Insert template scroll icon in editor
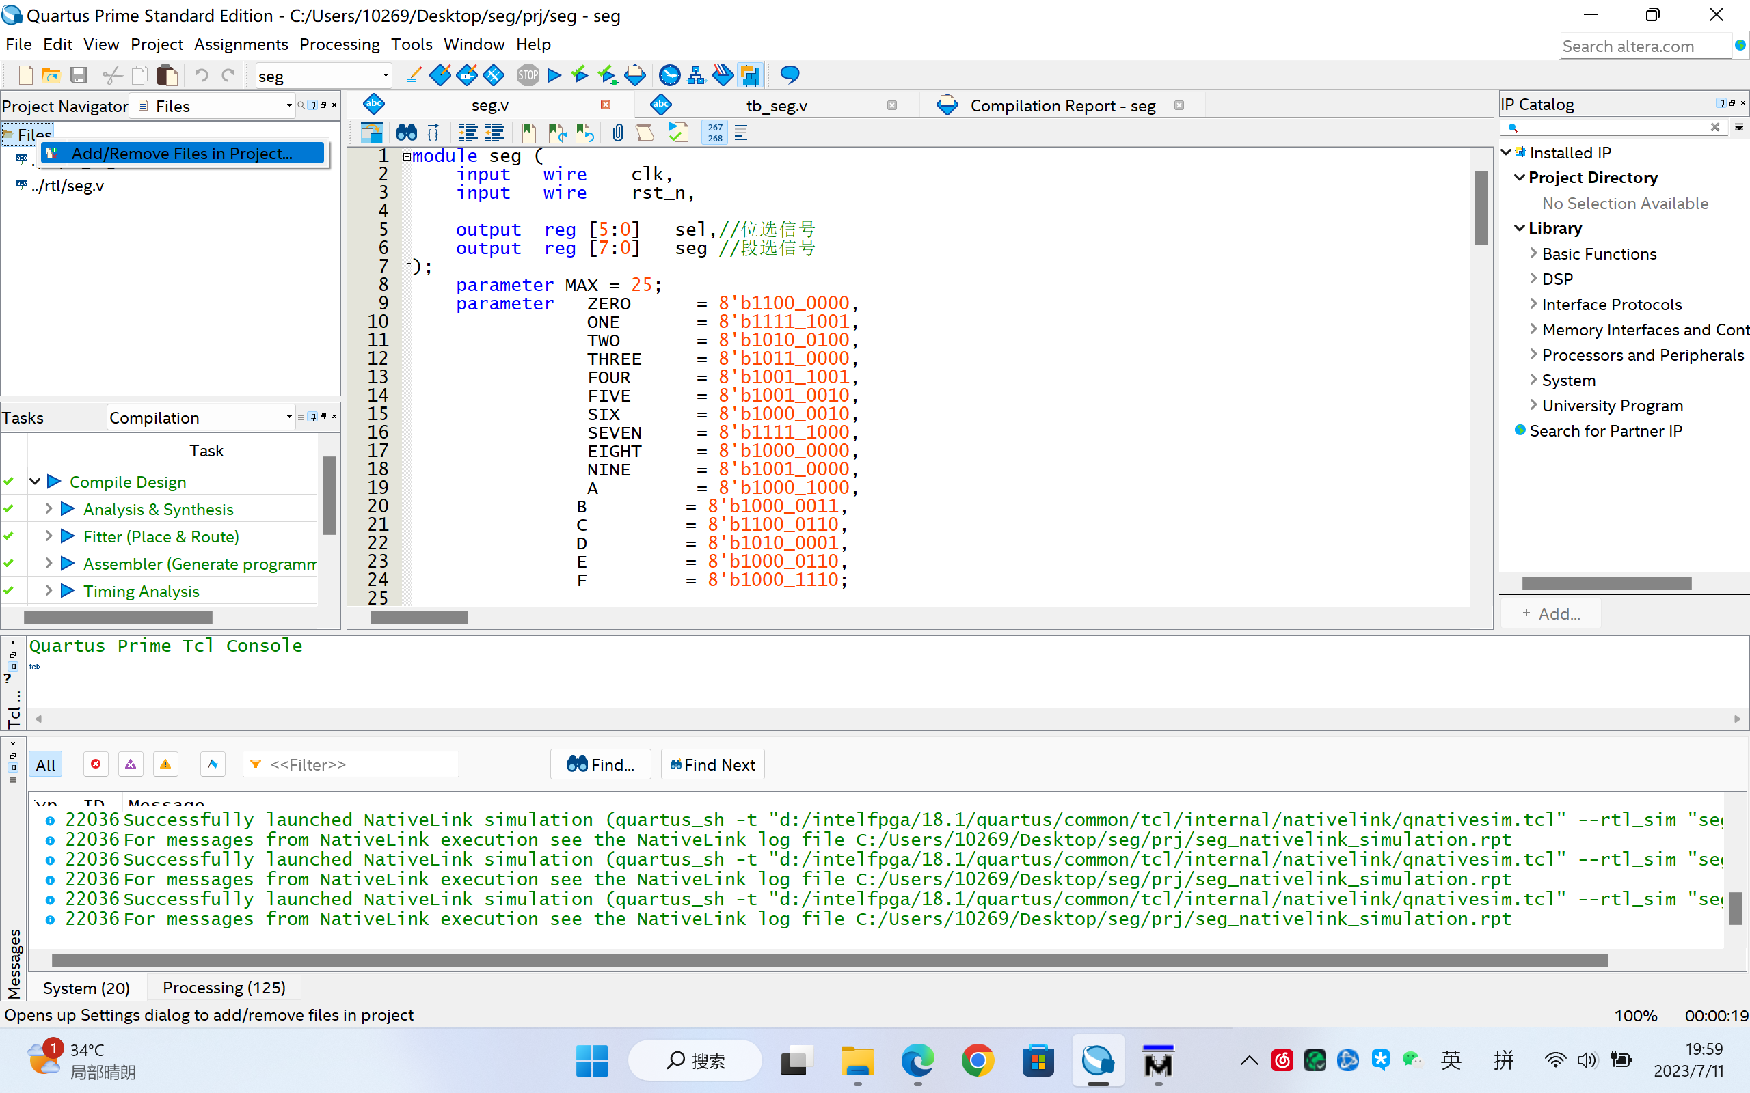1750x1093 pixels. 645,133
